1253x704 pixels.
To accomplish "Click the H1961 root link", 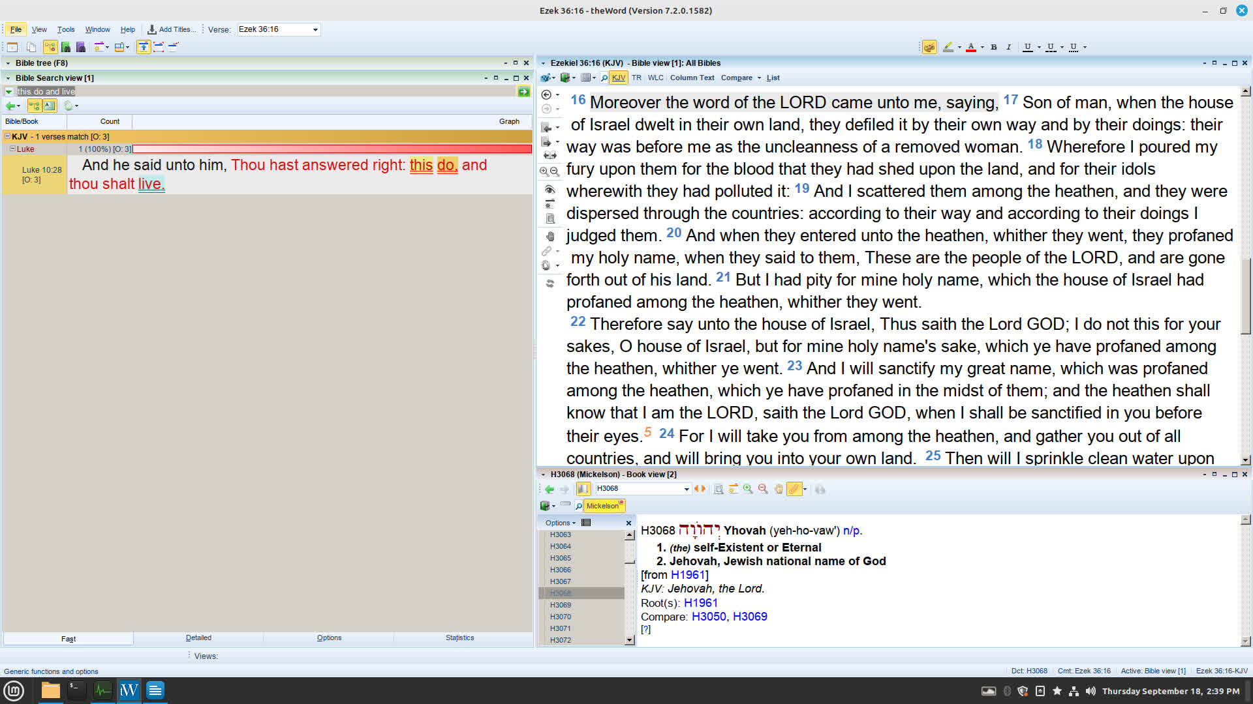I will [x=700, y=603].
